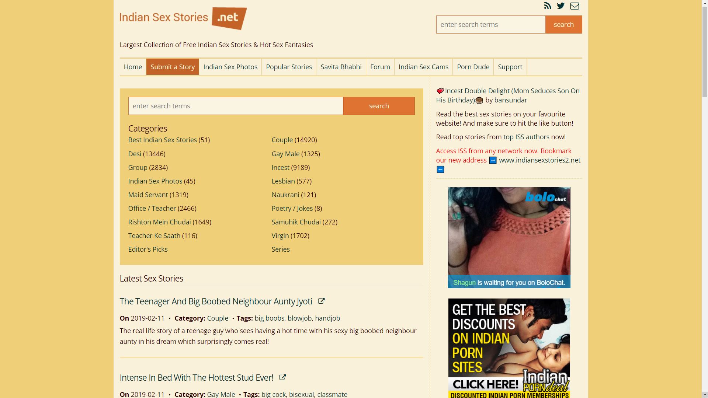
Task: Click the Submit a Story tab
Action: [x=173, y=67]
